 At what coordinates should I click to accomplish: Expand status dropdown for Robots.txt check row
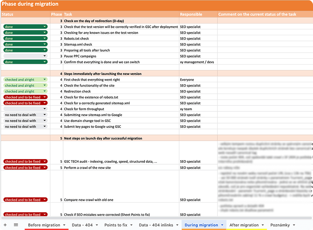(45, 38)
